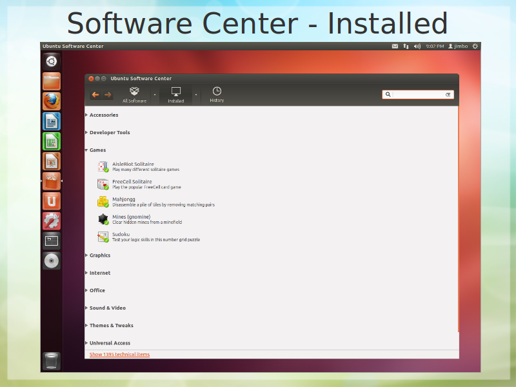Open LibreOffice Calc from the launcher
The image size is (516, 387).
tap(52, 141)
